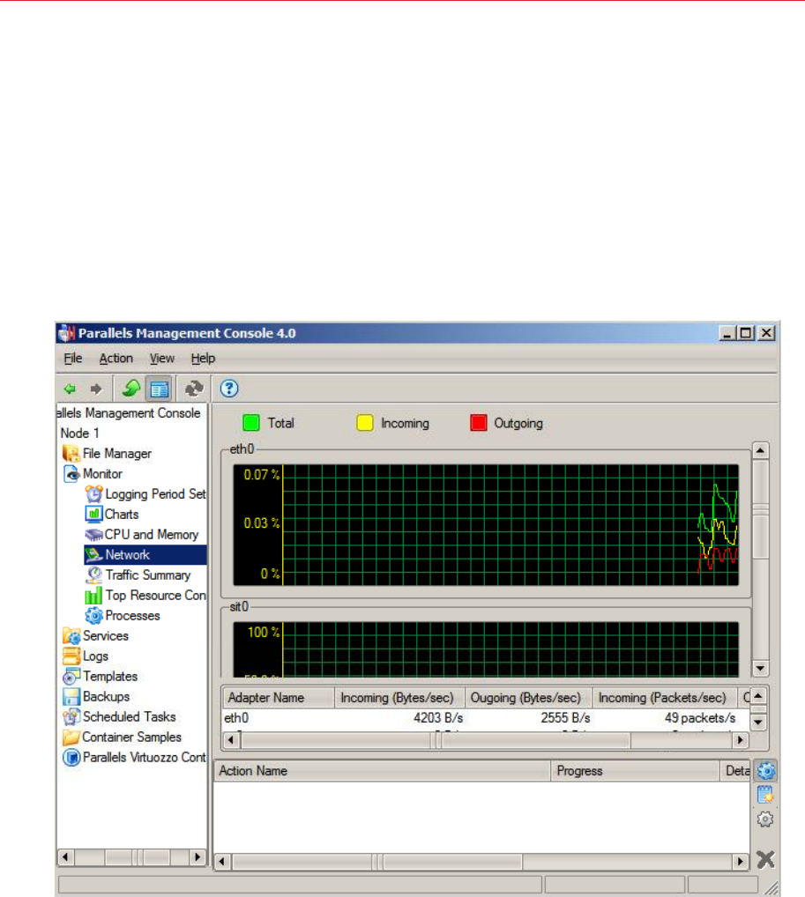Click the Parallels Virtuozzo Containers icon
Viewport: 805px width, 897px height.
[x=71, y=758]
